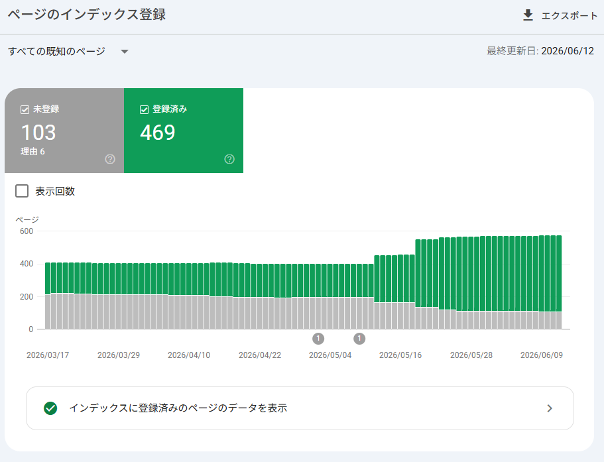Enable the 表示回数 checkbox

(22, 191)
